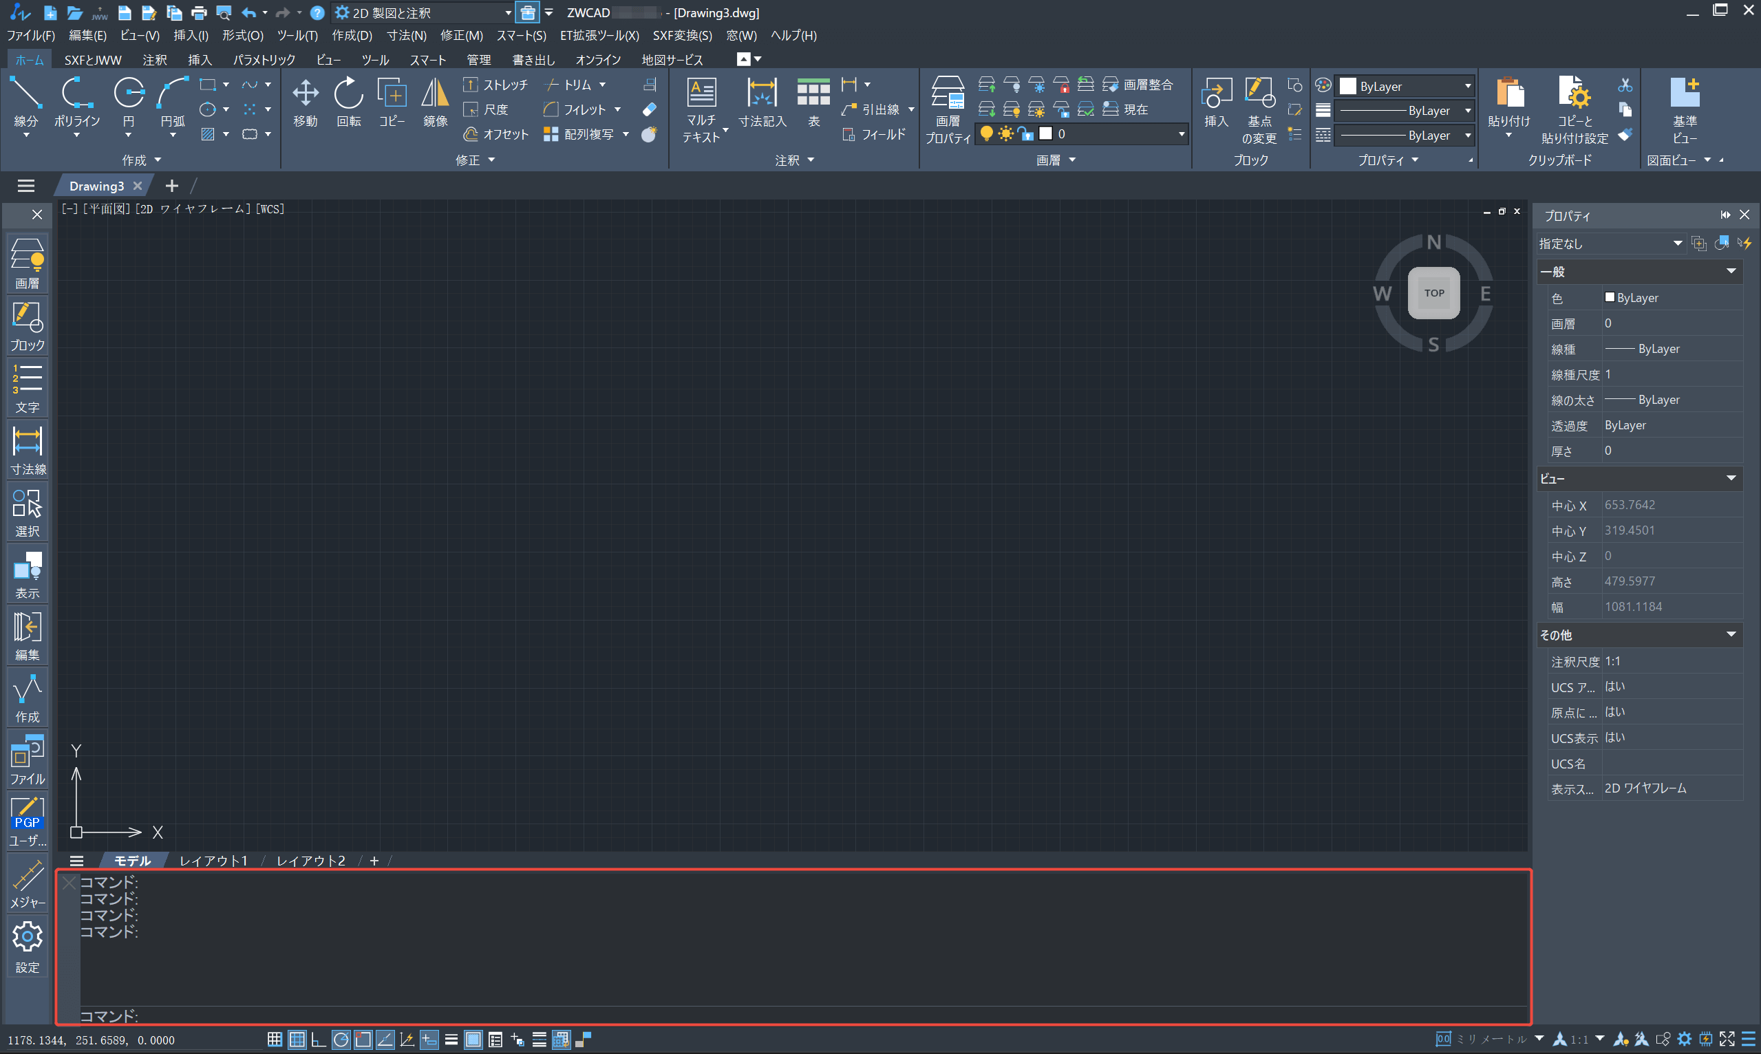Viewport: 1761px width, 1054px height.
Task: Toggle polar tracking in status bar
Action: tap(341, 1040)
